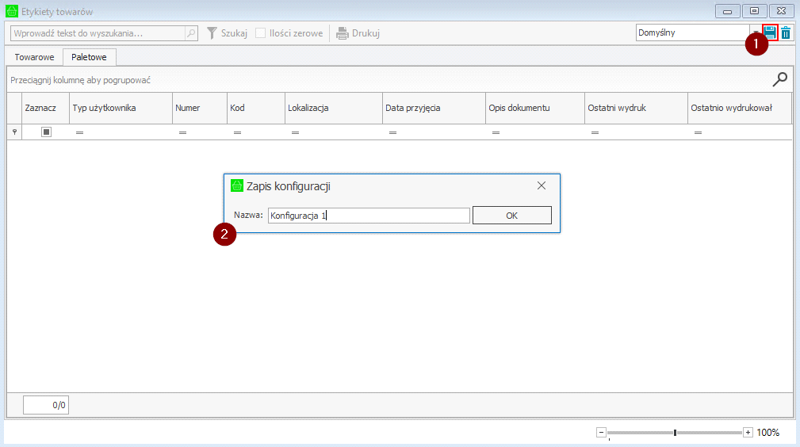Click the Drukuj printer button
800x447 pixels.
358,33
